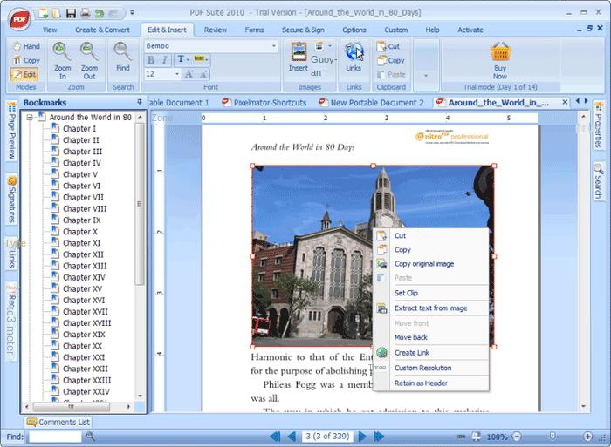Select the Chapter XII bookmark
The height and width of the screenshot is (447, 611).
83,254
